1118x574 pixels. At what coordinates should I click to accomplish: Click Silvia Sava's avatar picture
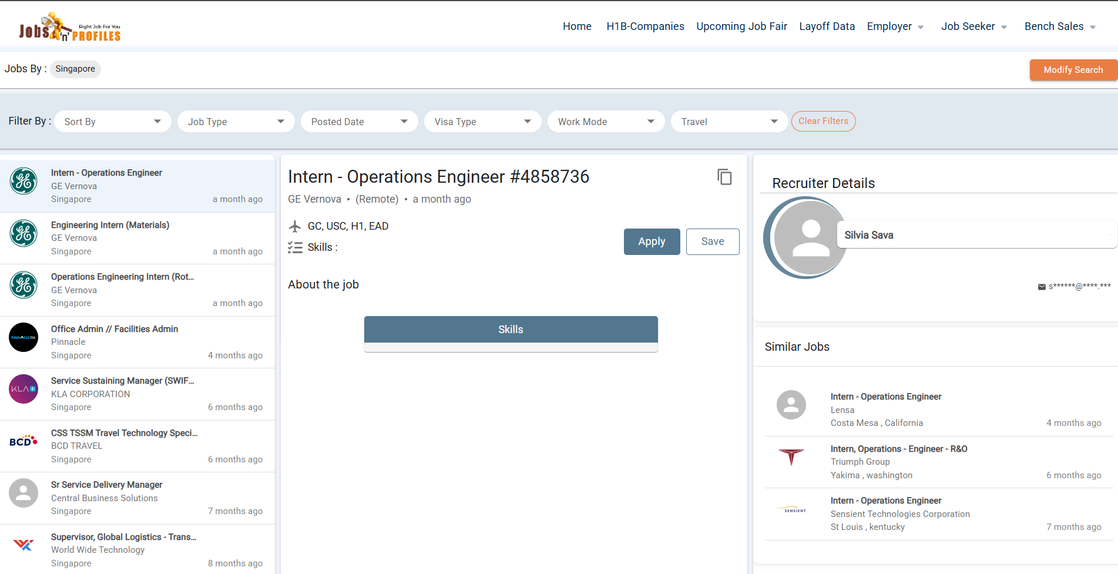pos(811,237)
